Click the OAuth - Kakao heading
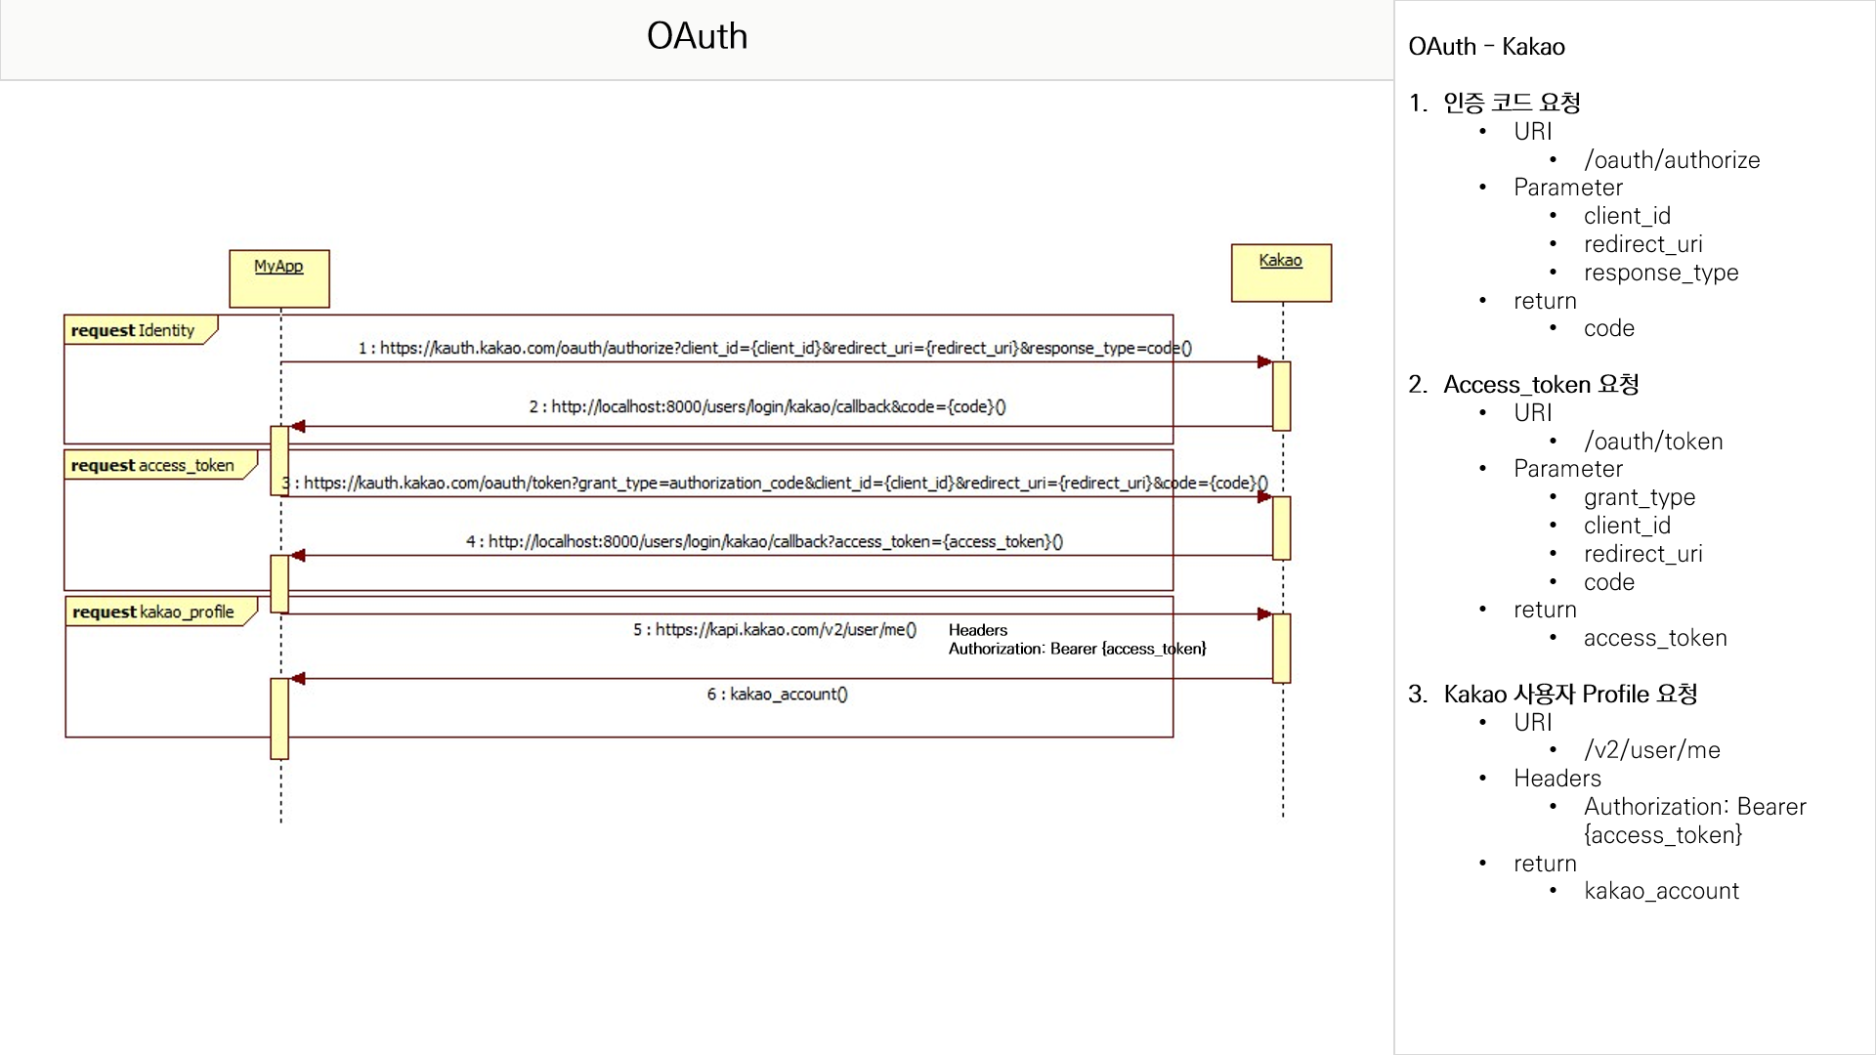 click(x=1485, y=46)
